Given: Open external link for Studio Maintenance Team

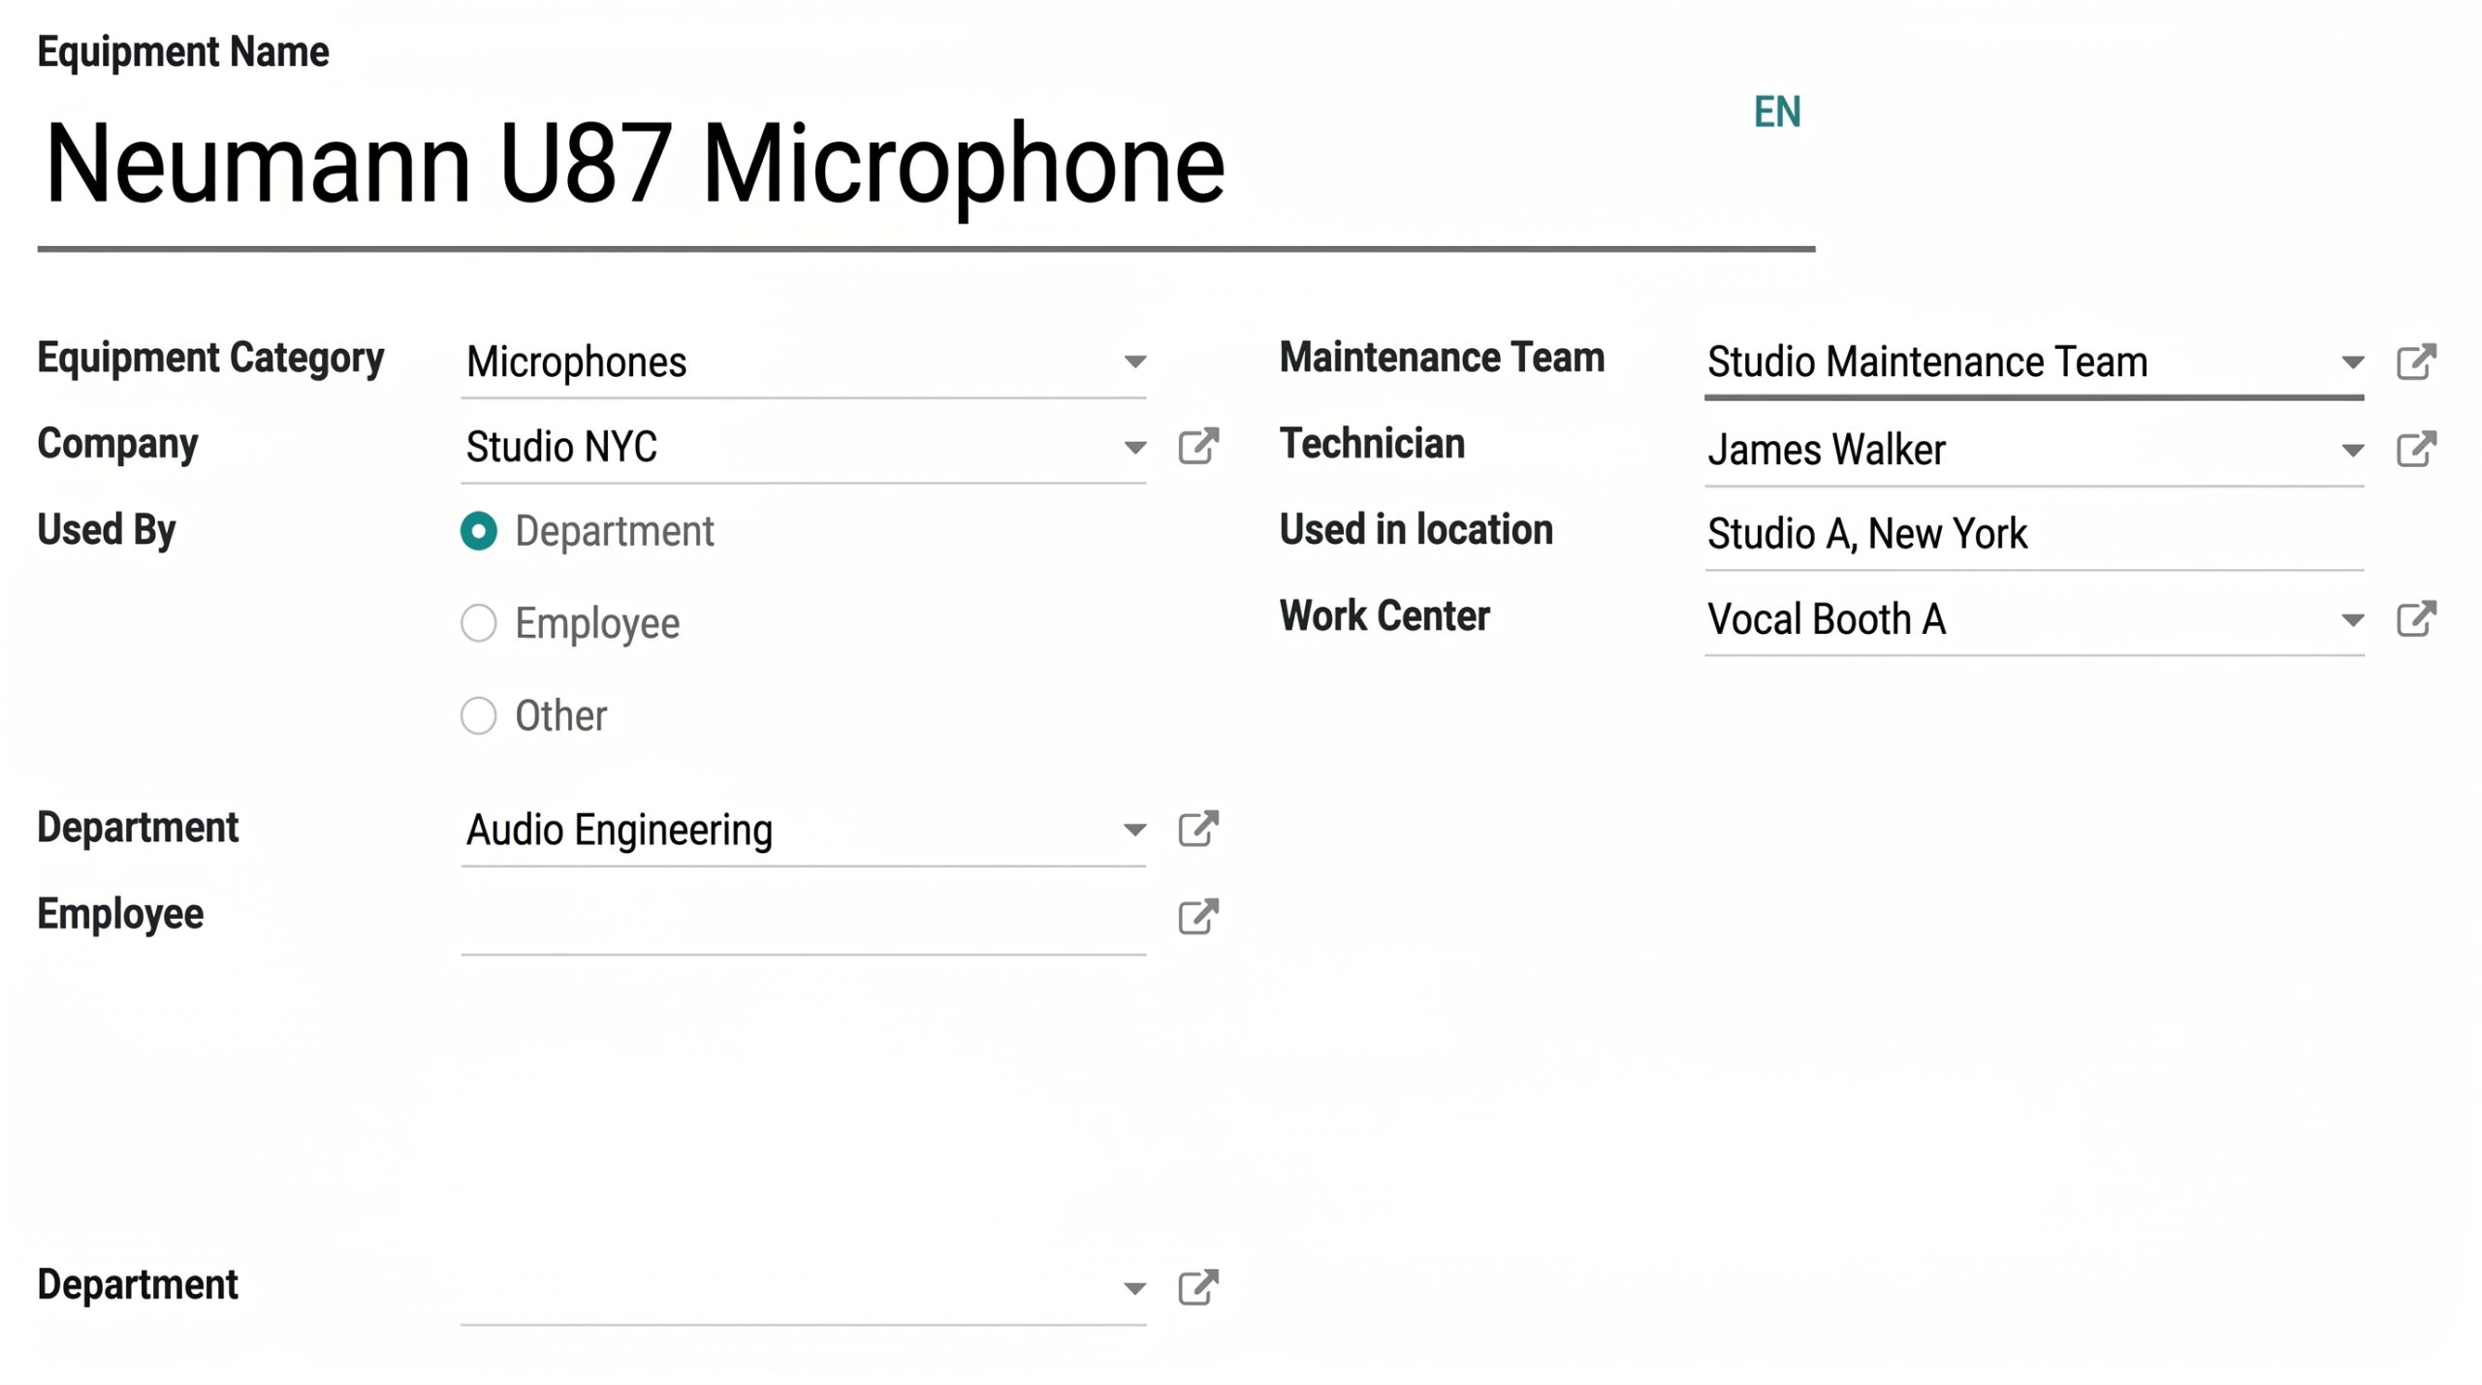Looking at the screenshot, I should coord(2416,362).
